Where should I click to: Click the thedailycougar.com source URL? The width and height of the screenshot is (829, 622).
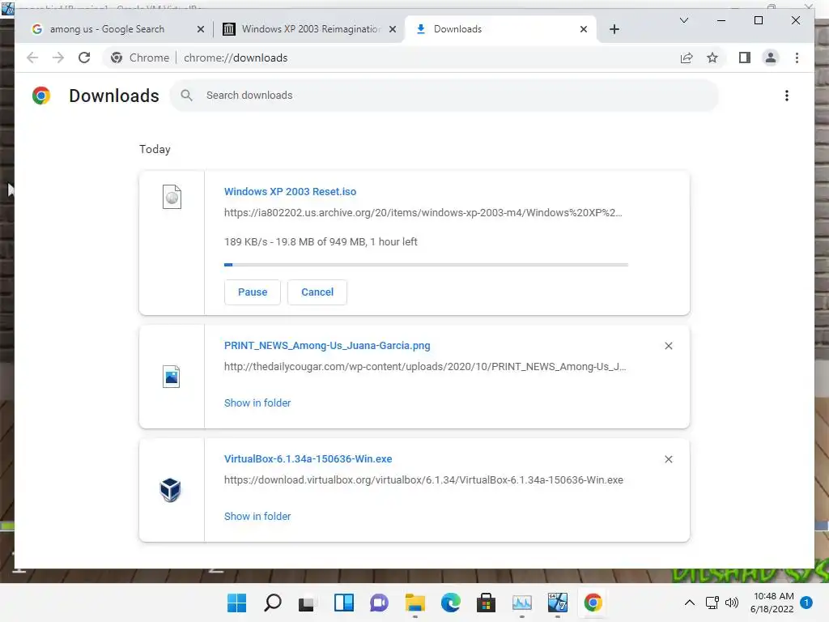[425, 367]
